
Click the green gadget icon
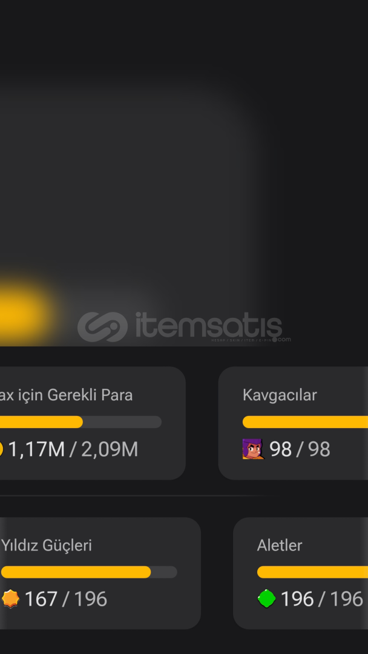266,599
